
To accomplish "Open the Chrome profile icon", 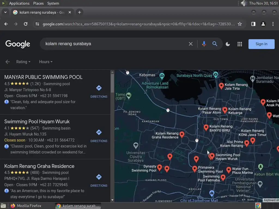I will 263,24.
